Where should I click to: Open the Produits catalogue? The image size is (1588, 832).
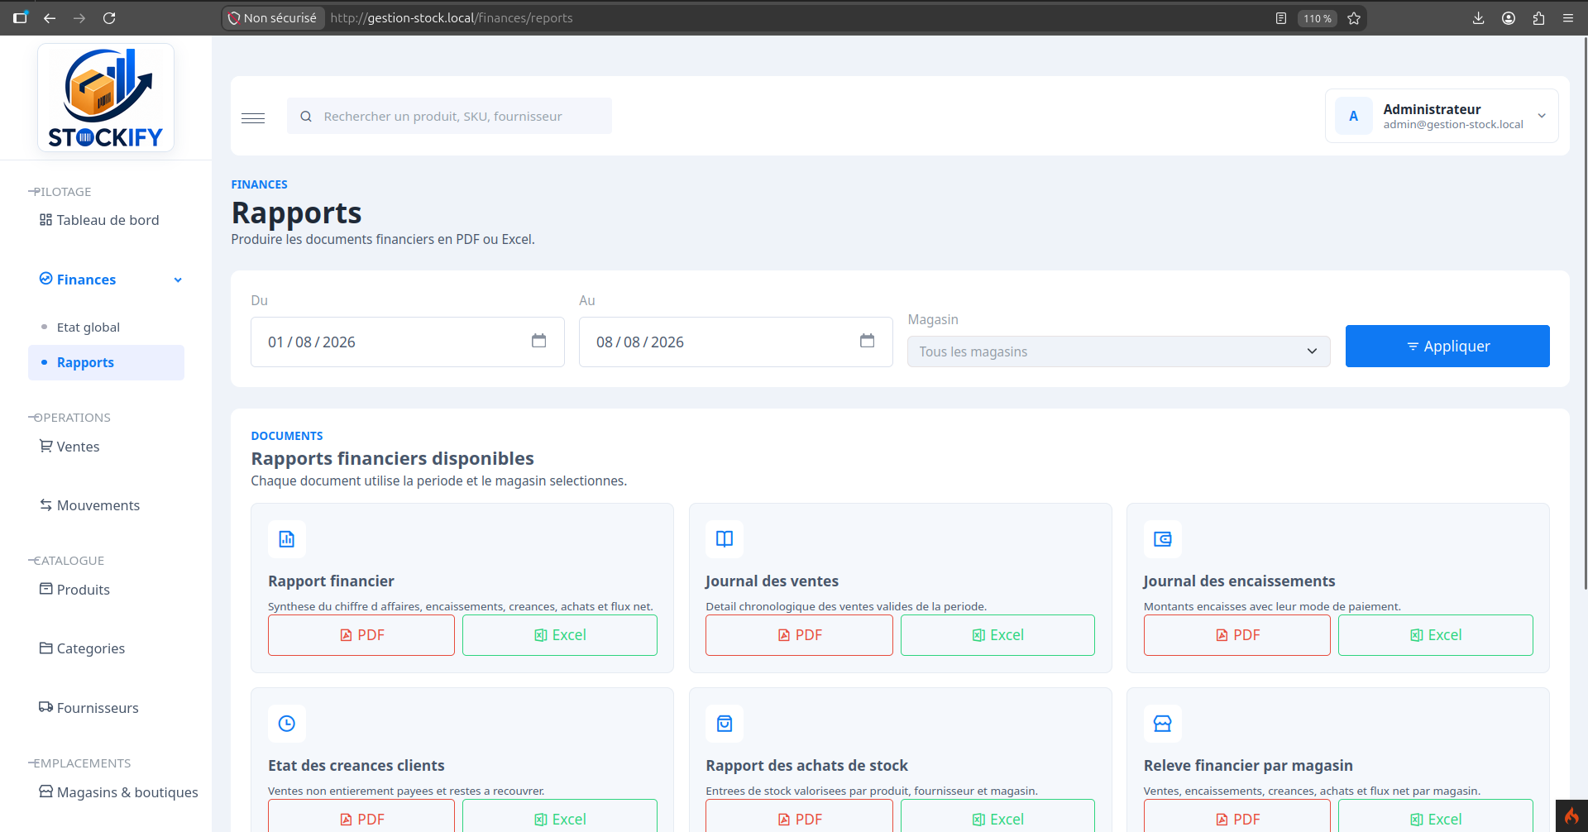(74, 590)
